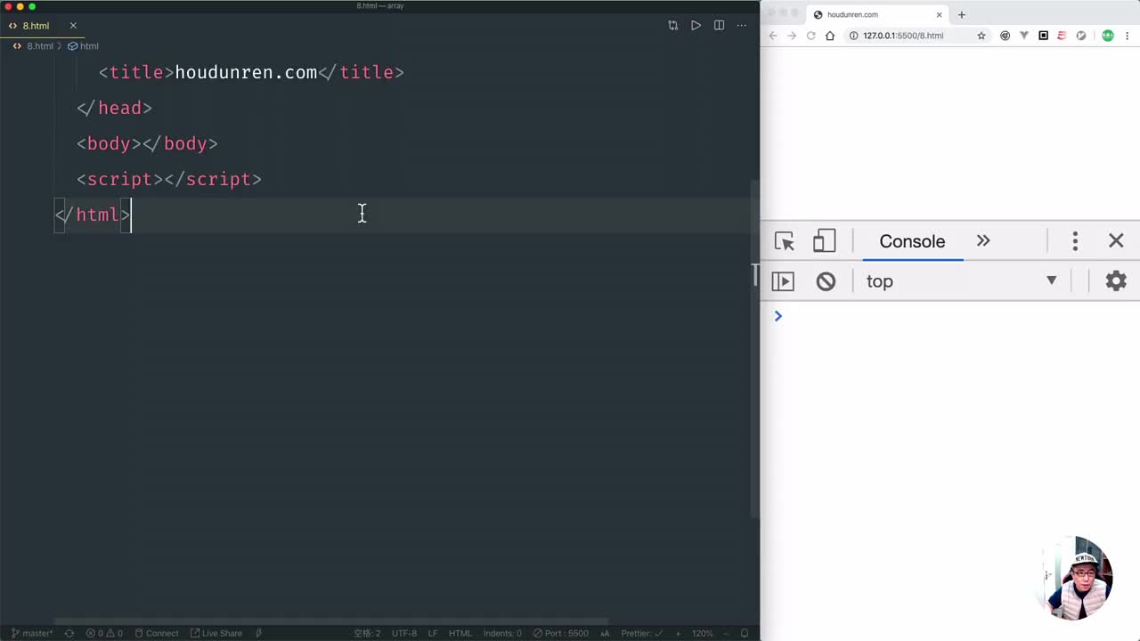
Task: Close the DevTools panel
Action: pos(1116,241)
